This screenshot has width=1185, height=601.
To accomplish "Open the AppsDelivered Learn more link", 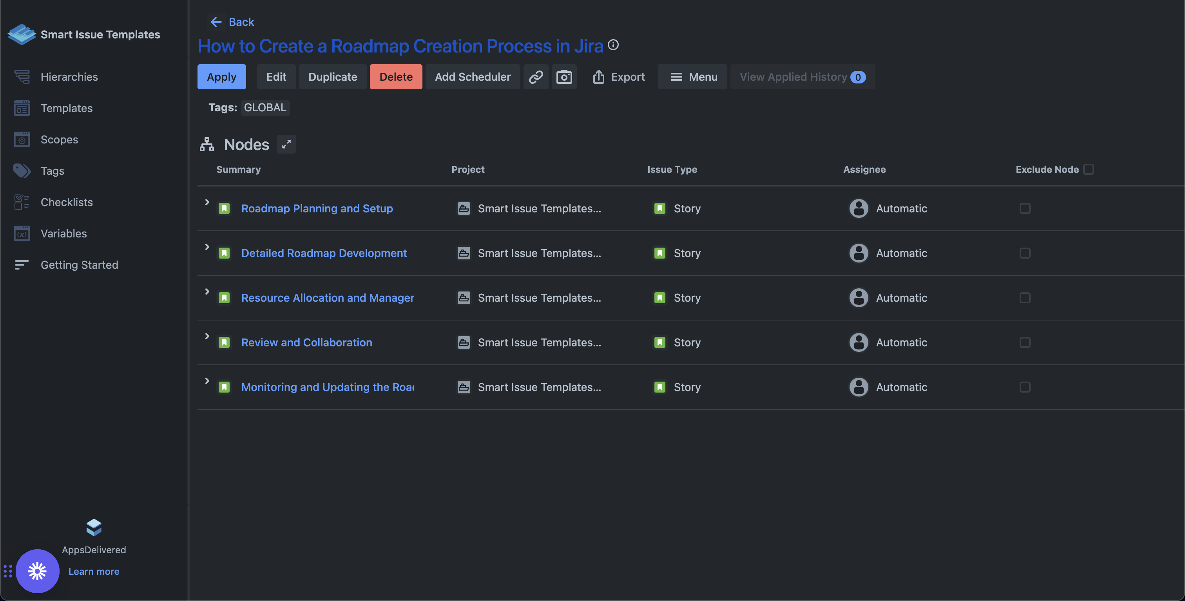I will 94,571.
